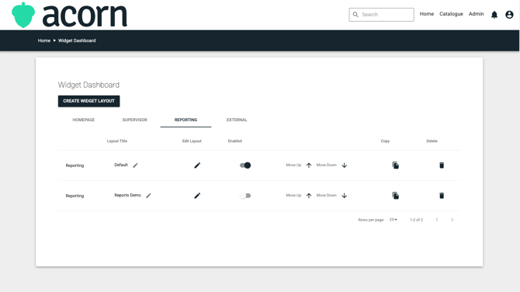Copy the Default layout
Image resolution: width=520 pixels, height=292 pixels.
(x=395, y=165)
